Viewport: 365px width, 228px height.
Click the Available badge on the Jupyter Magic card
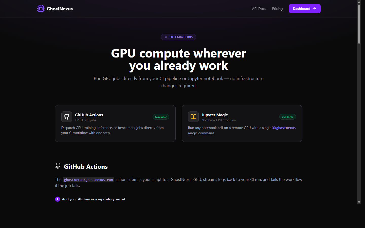[x=287, y=117]
